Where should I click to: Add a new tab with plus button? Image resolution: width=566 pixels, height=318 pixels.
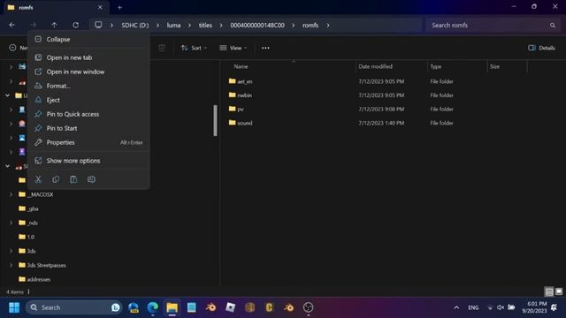[119, 7]
